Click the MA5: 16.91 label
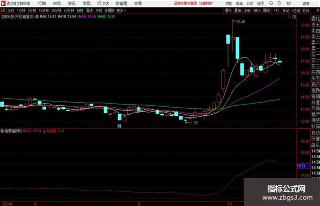320x206 pixels. 48,17
